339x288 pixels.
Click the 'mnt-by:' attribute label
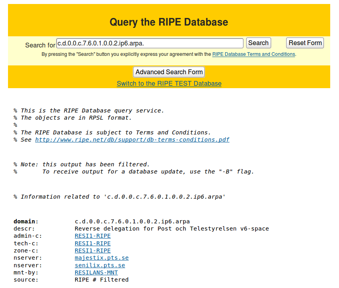point(26,273)
